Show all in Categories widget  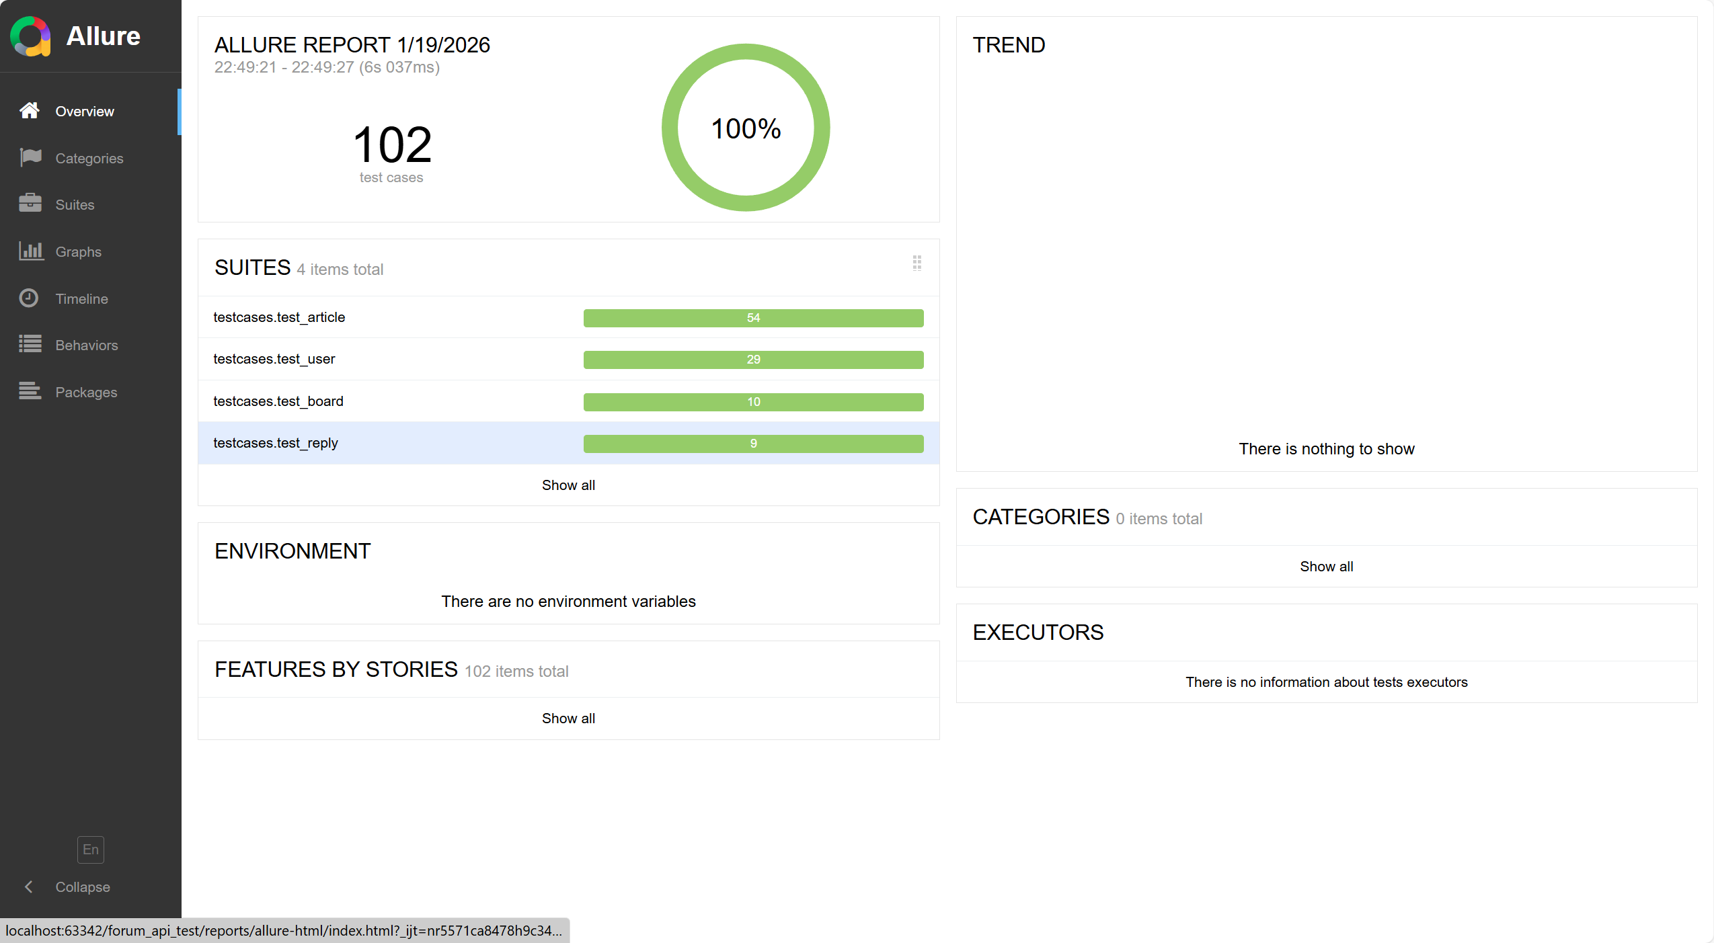tap(1326, 567)
